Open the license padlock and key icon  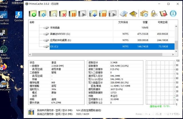click(154, 14)
